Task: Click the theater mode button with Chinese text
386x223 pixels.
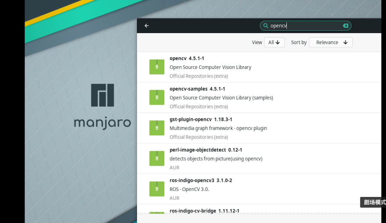Action: click(373, 202)
